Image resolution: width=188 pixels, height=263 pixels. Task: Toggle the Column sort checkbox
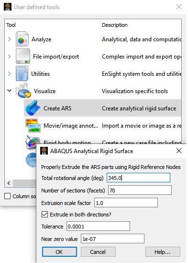pos(7,196)
